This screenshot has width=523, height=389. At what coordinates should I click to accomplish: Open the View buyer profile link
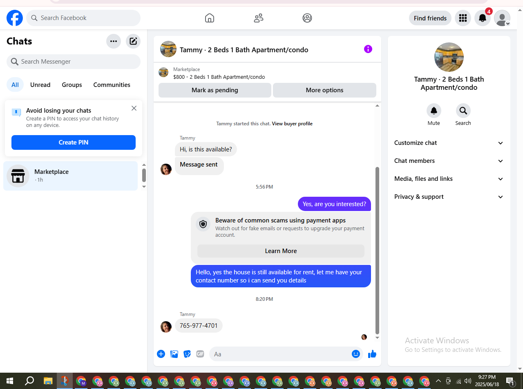pos(292,124)
